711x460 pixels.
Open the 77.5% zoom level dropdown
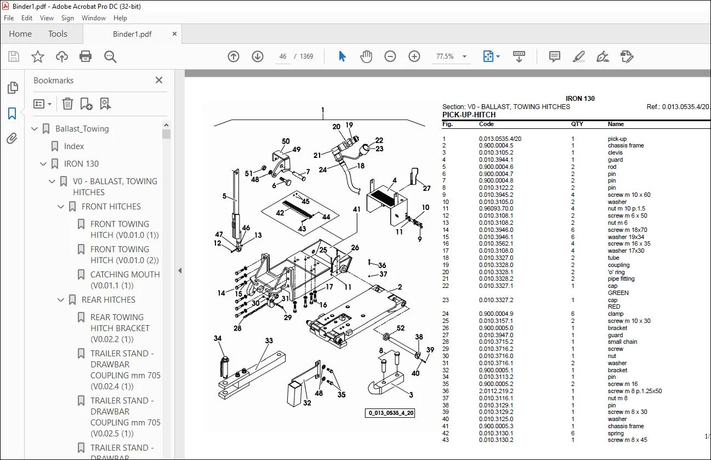[465, 56]
